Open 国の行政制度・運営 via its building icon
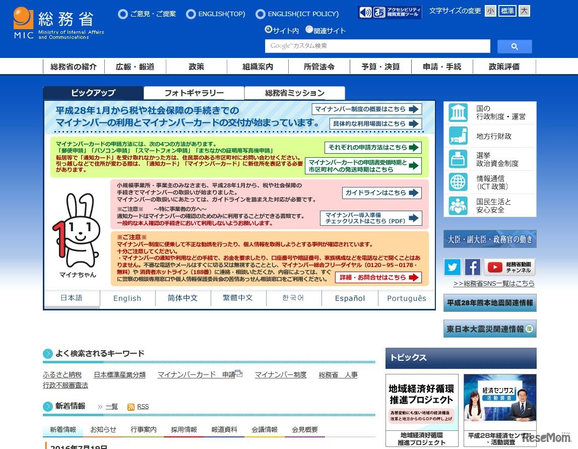This screenshot has height=449, width=578. (x=458, y=112)
